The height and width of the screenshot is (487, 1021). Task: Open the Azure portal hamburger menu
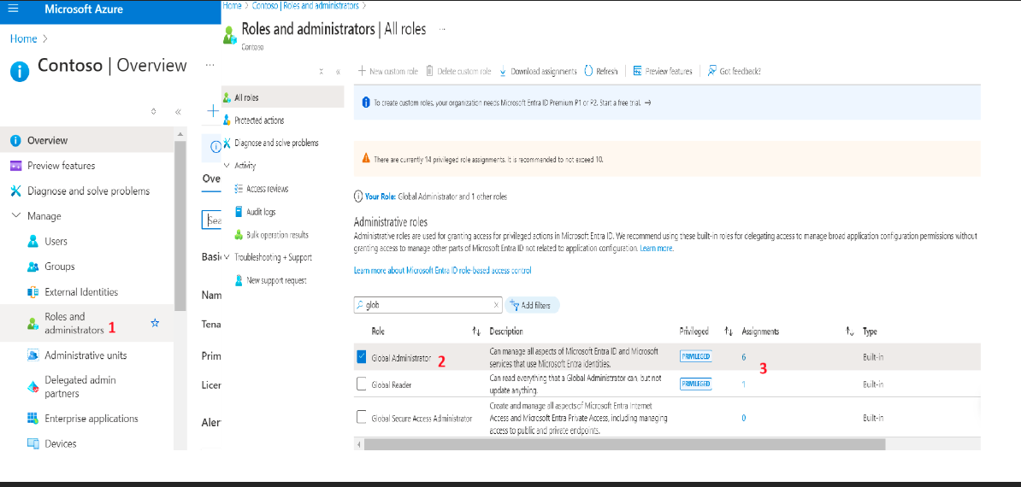pos(14,9)
